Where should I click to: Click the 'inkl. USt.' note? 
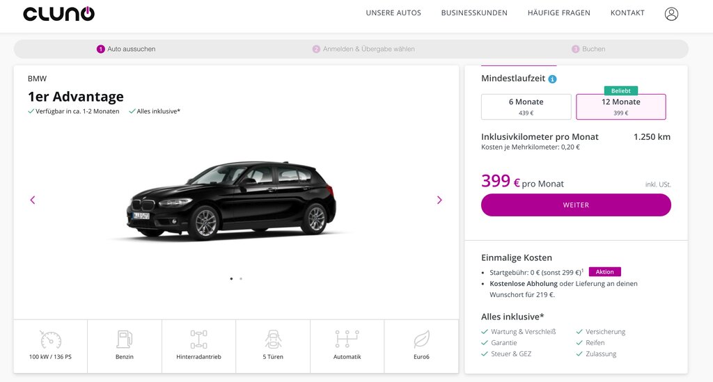click(658, 184)
